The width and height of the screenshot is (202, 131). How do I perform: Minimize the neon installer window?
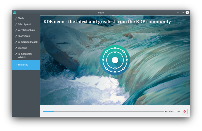[178, 12]
